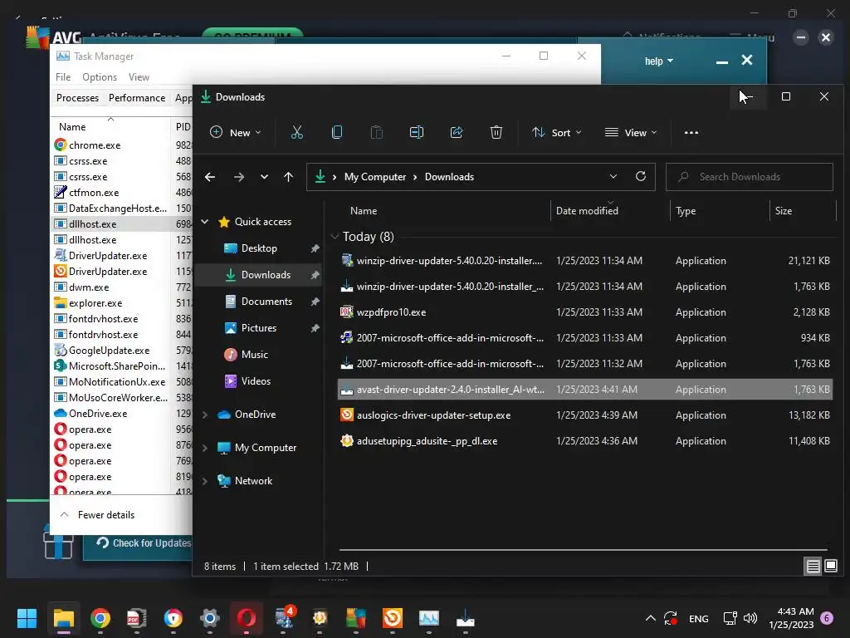The height and width of the screenshot is (638, 850).
Task: Open File Explorer from taskbar
Action: [x=63, y=618]
